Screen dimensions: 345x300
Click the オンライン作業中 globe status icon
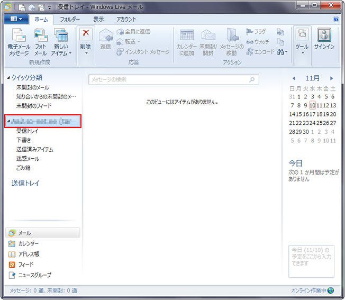331,290
